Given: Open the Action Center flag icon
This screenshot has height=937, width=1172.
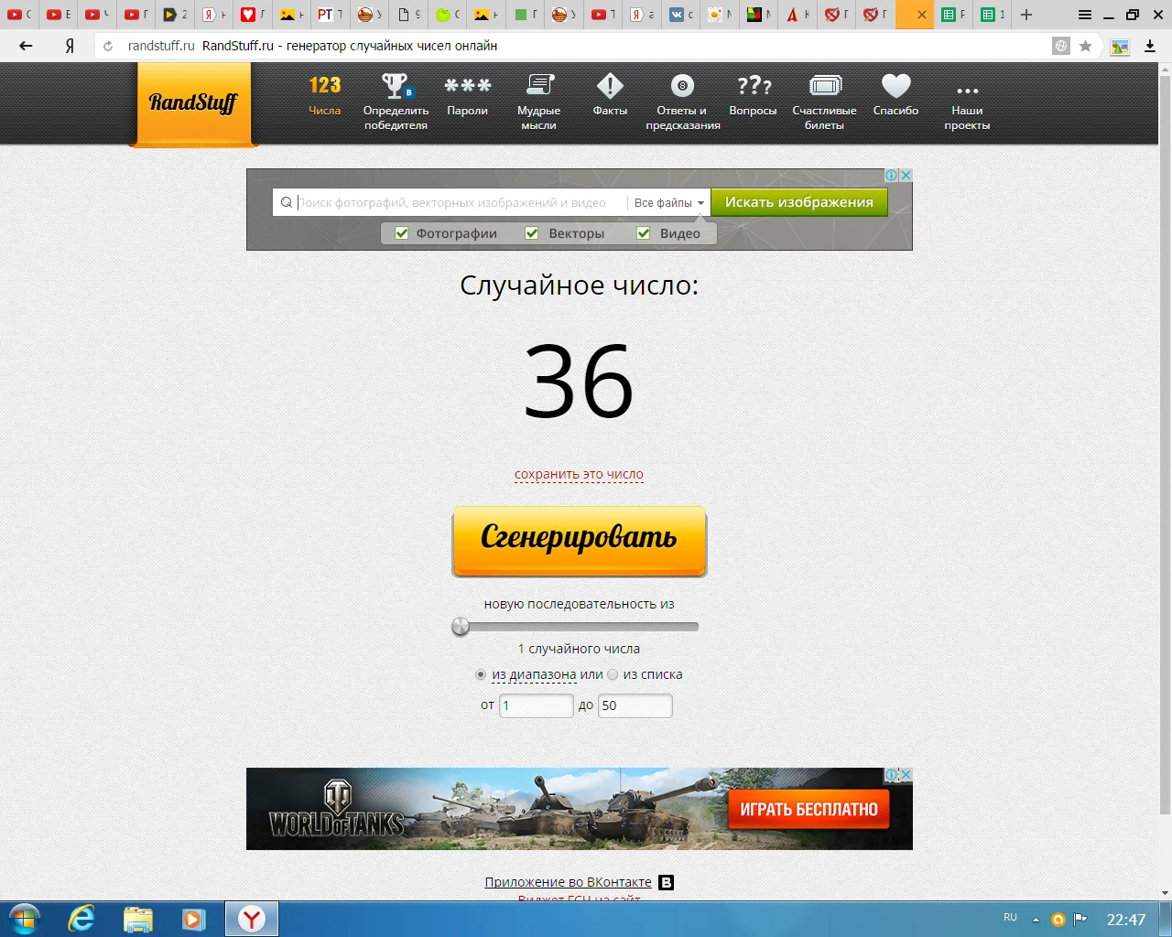Looking at the screenshot, I should click(x=1080, y=920).
